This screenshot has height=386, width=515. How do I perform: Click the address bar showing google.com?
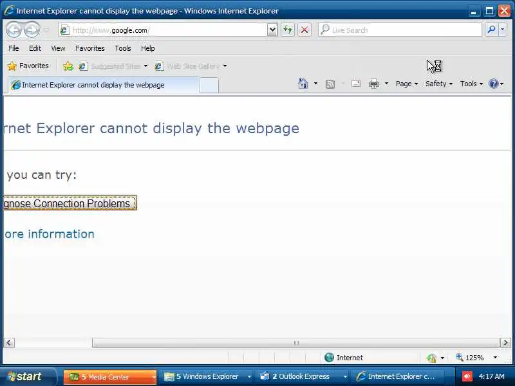pos(163,30)
